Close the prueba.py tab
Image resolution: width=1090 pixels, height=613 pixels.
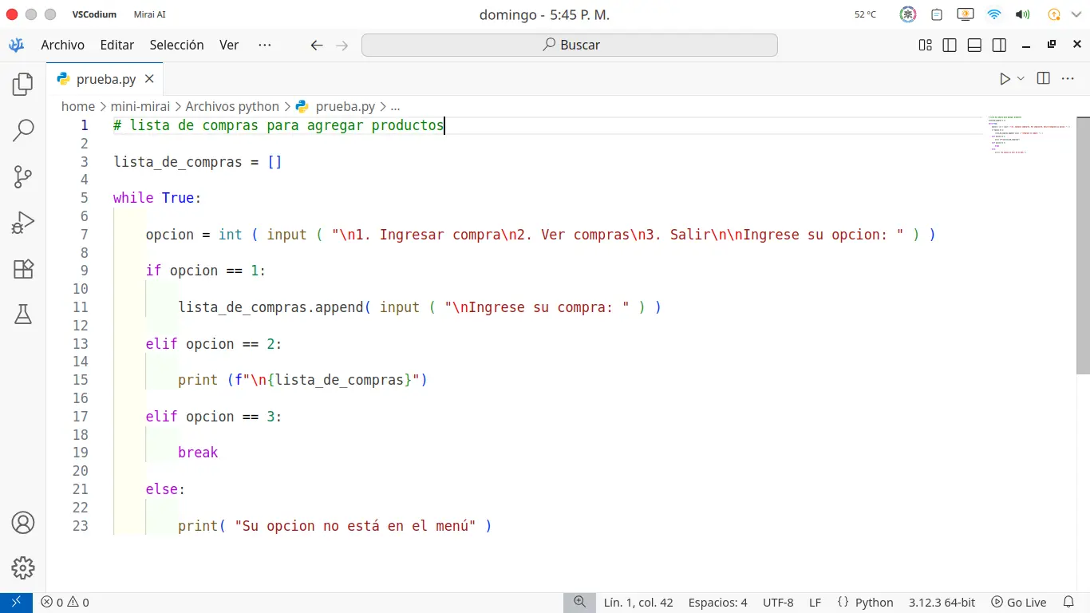click(149, 80)
